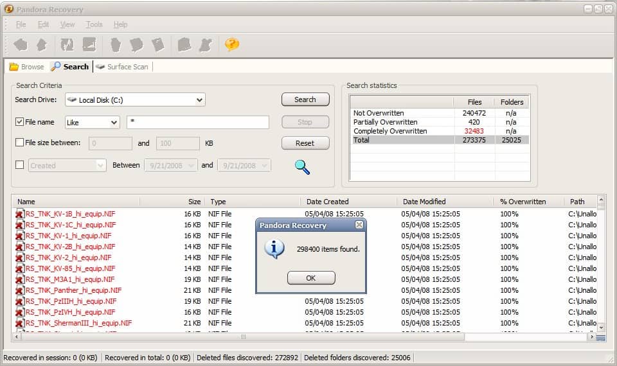
Task: Click file icon beside RS_TNK_KV-1C_hi_equip.NIF
Action: (x=20, y=225)
